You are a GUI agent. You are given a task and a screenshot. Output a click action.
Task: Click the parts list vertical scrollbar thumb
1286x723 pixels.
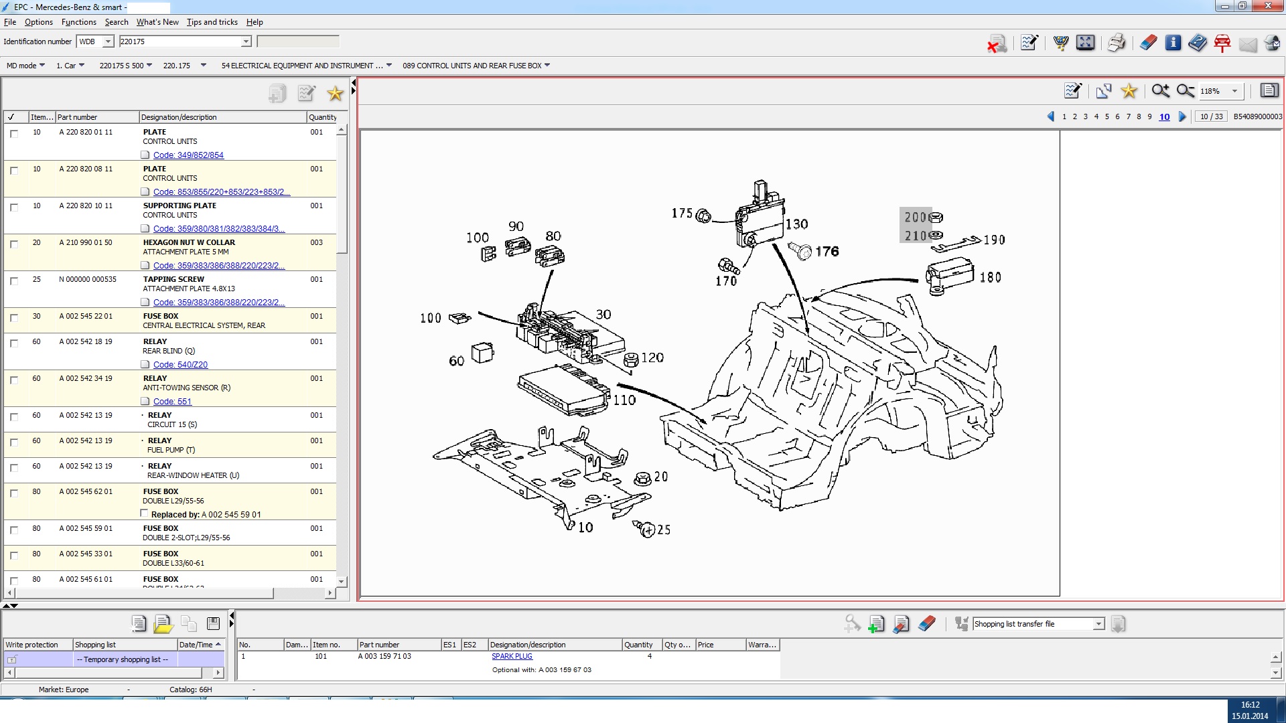pyautogui.click(x=342, y=195)
